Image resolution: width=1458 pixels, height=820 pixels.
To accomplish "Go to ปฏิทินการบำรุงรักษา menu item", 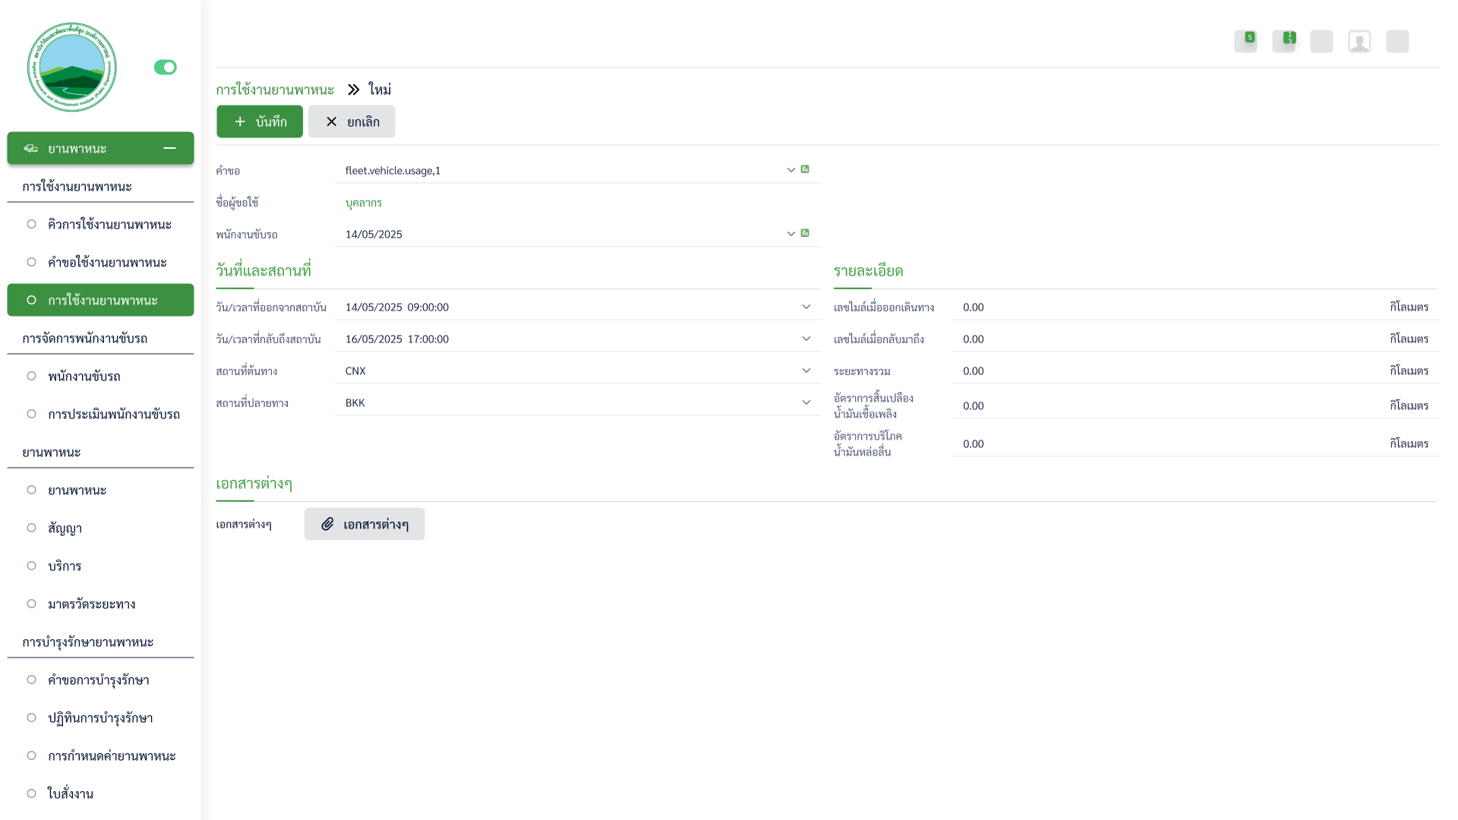I will click(99, 717).
